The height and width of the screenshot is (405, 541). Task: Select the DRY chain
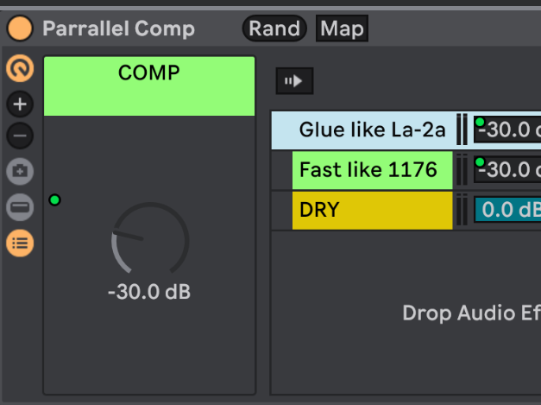click(x=372, y=210)
